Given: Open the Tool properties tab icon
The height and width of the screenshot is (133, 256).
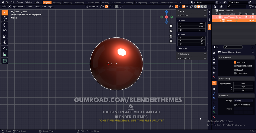Looking at the screenshot, I should (214, 53).
